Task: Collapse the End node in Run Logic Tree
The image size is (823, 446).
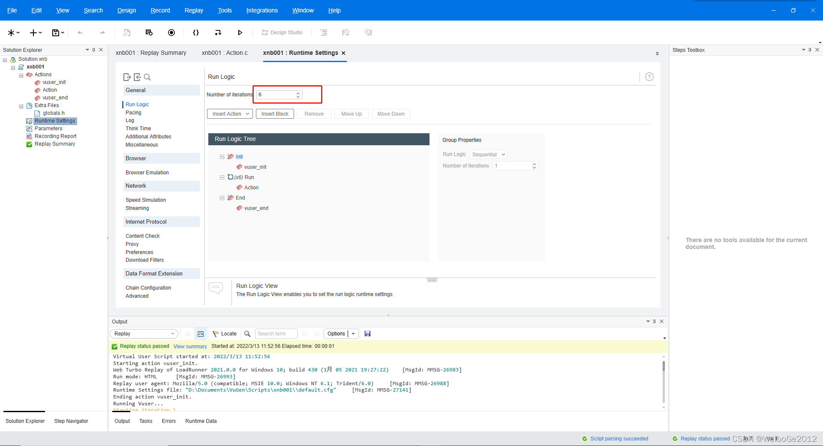Action: click(x=222, y=198)
